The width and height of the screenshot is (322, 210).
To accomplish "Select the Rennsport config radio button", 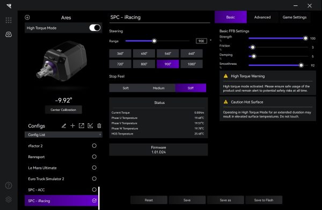I will (x=94, y=156).
